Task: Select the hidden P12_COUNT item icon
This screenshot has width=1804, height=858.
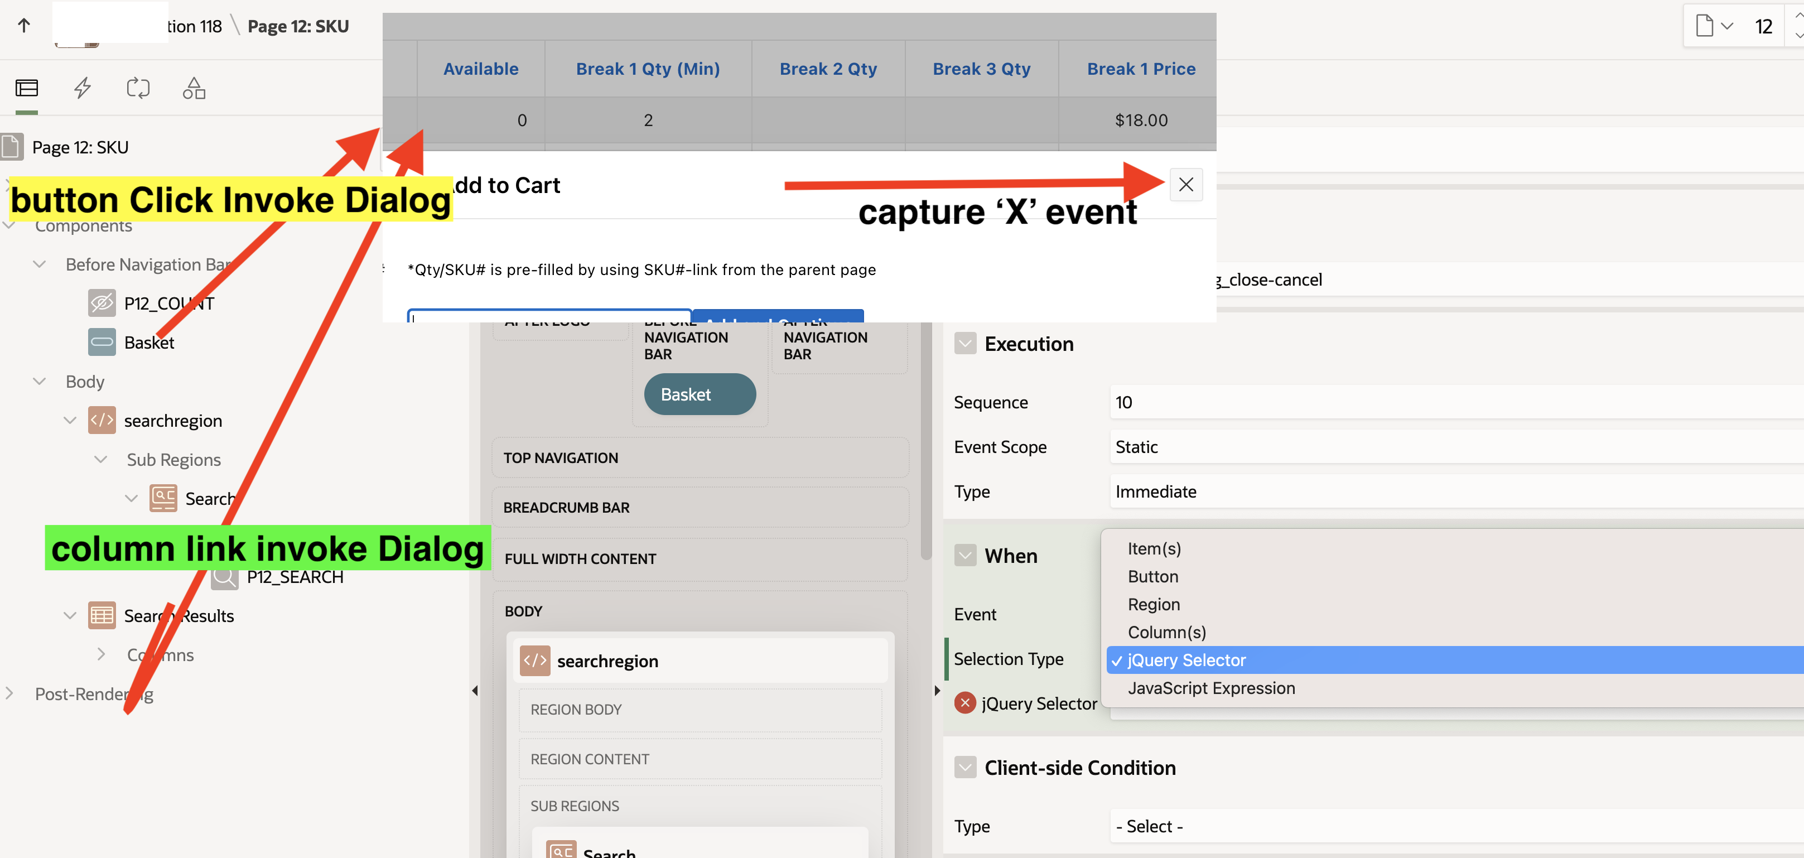Action: (102, 303)
